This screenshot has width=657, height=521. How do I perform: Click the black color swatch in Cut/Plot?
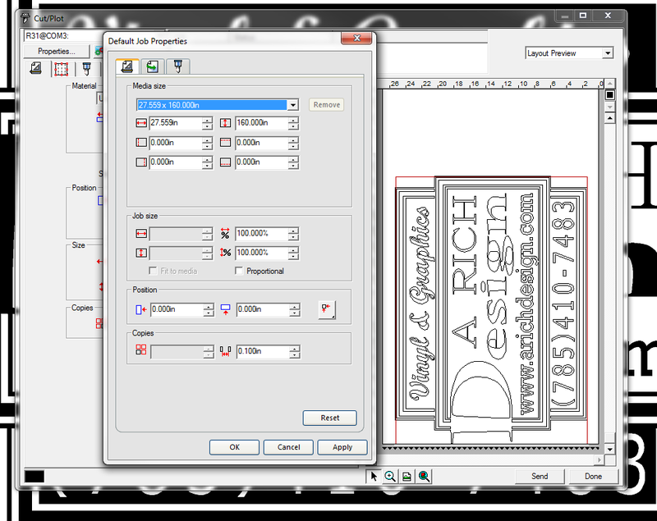(x=34, y=476)
